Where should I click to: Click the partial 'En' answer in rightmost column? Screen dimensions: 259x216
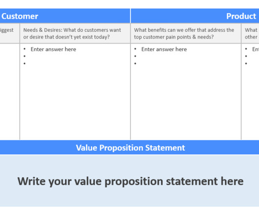256,49
